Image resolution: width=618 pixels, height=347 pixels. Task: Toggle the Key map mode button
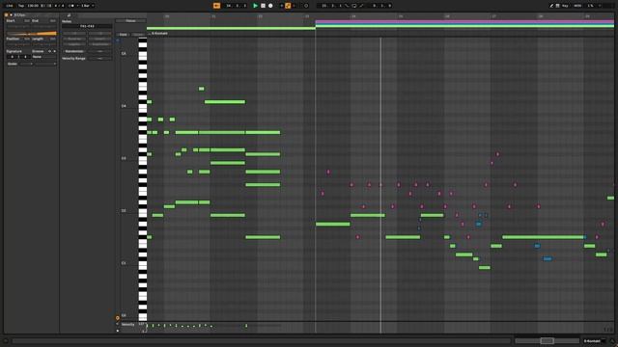[566, 6]
